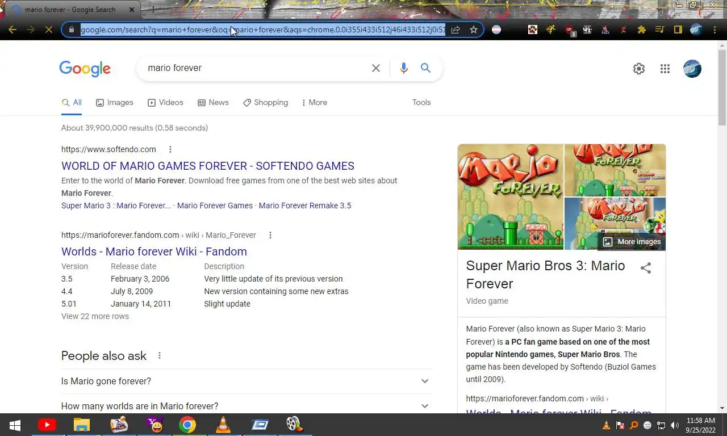Stop loading the page
Viewport: 727px width, 436px height.
(x=49, y=30)
